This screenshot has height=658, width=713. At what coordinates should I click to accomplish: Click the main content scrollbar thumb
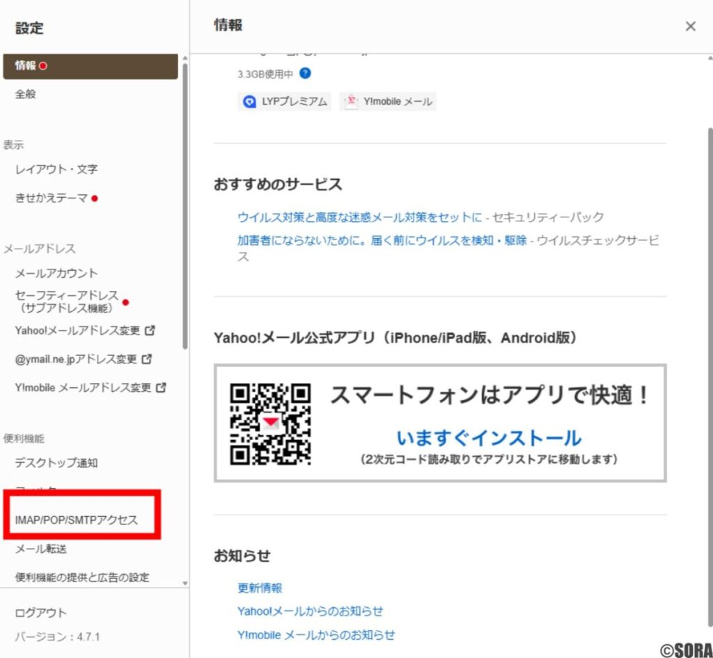[x=710, y=377]
